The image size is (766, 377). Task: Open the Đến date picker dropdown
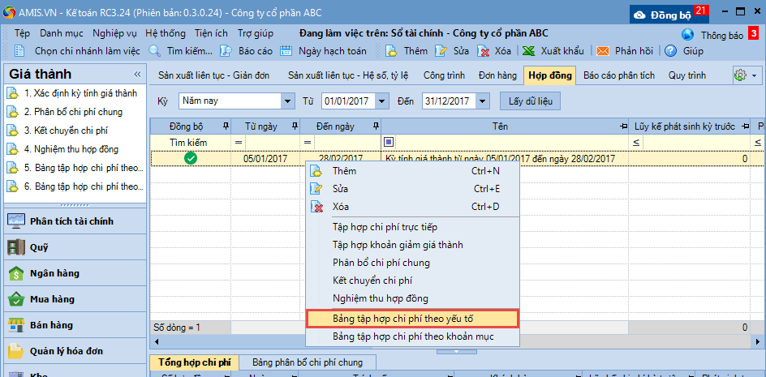[x=483, y=101]
